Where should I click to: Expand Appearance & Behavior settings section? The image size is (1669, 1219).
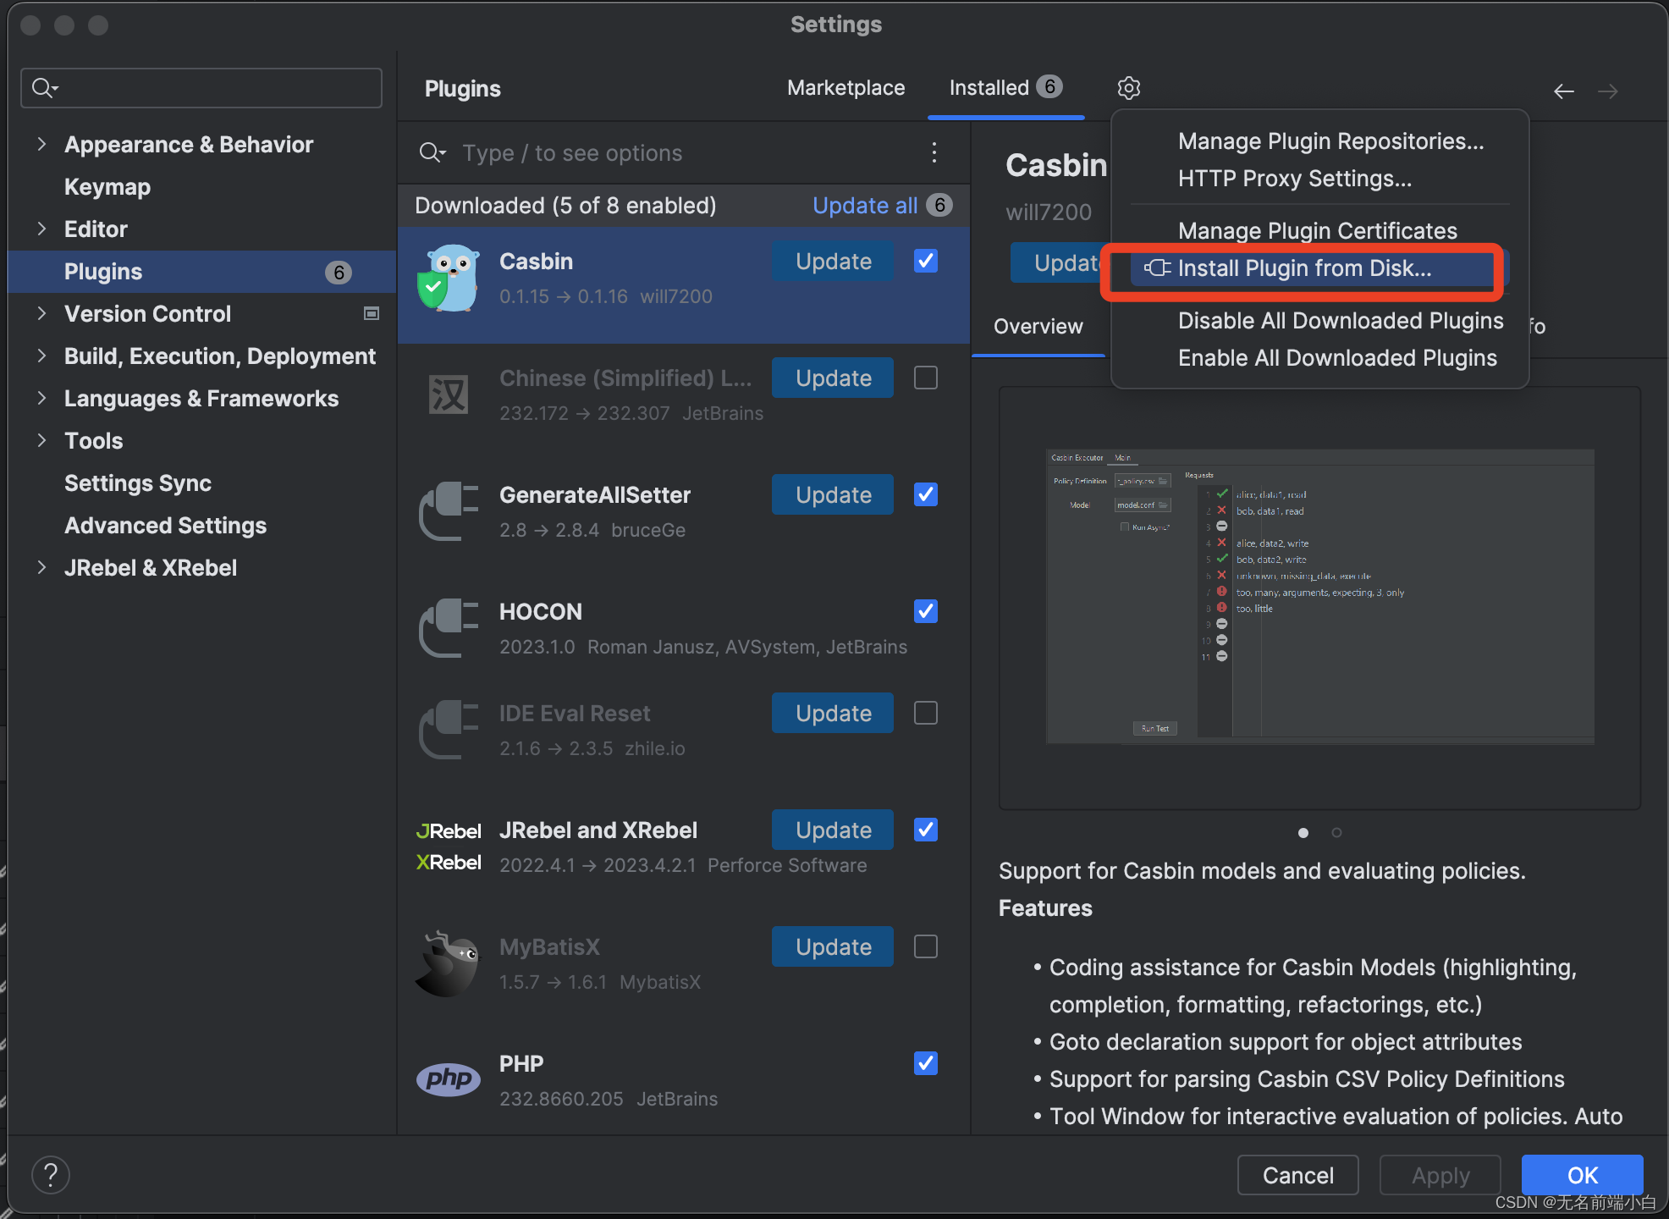point(41,144)
